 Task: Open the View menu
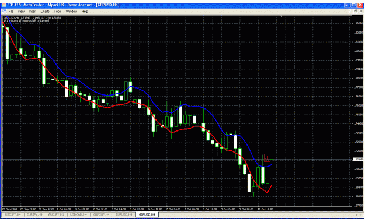point(21,11)
